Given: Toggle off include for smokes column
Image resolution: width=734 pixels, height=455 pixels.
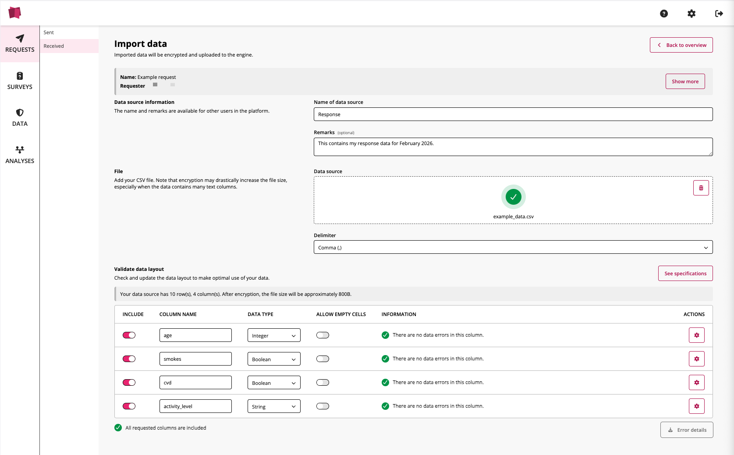Looking at the screenshot, I should click(129, 359).
